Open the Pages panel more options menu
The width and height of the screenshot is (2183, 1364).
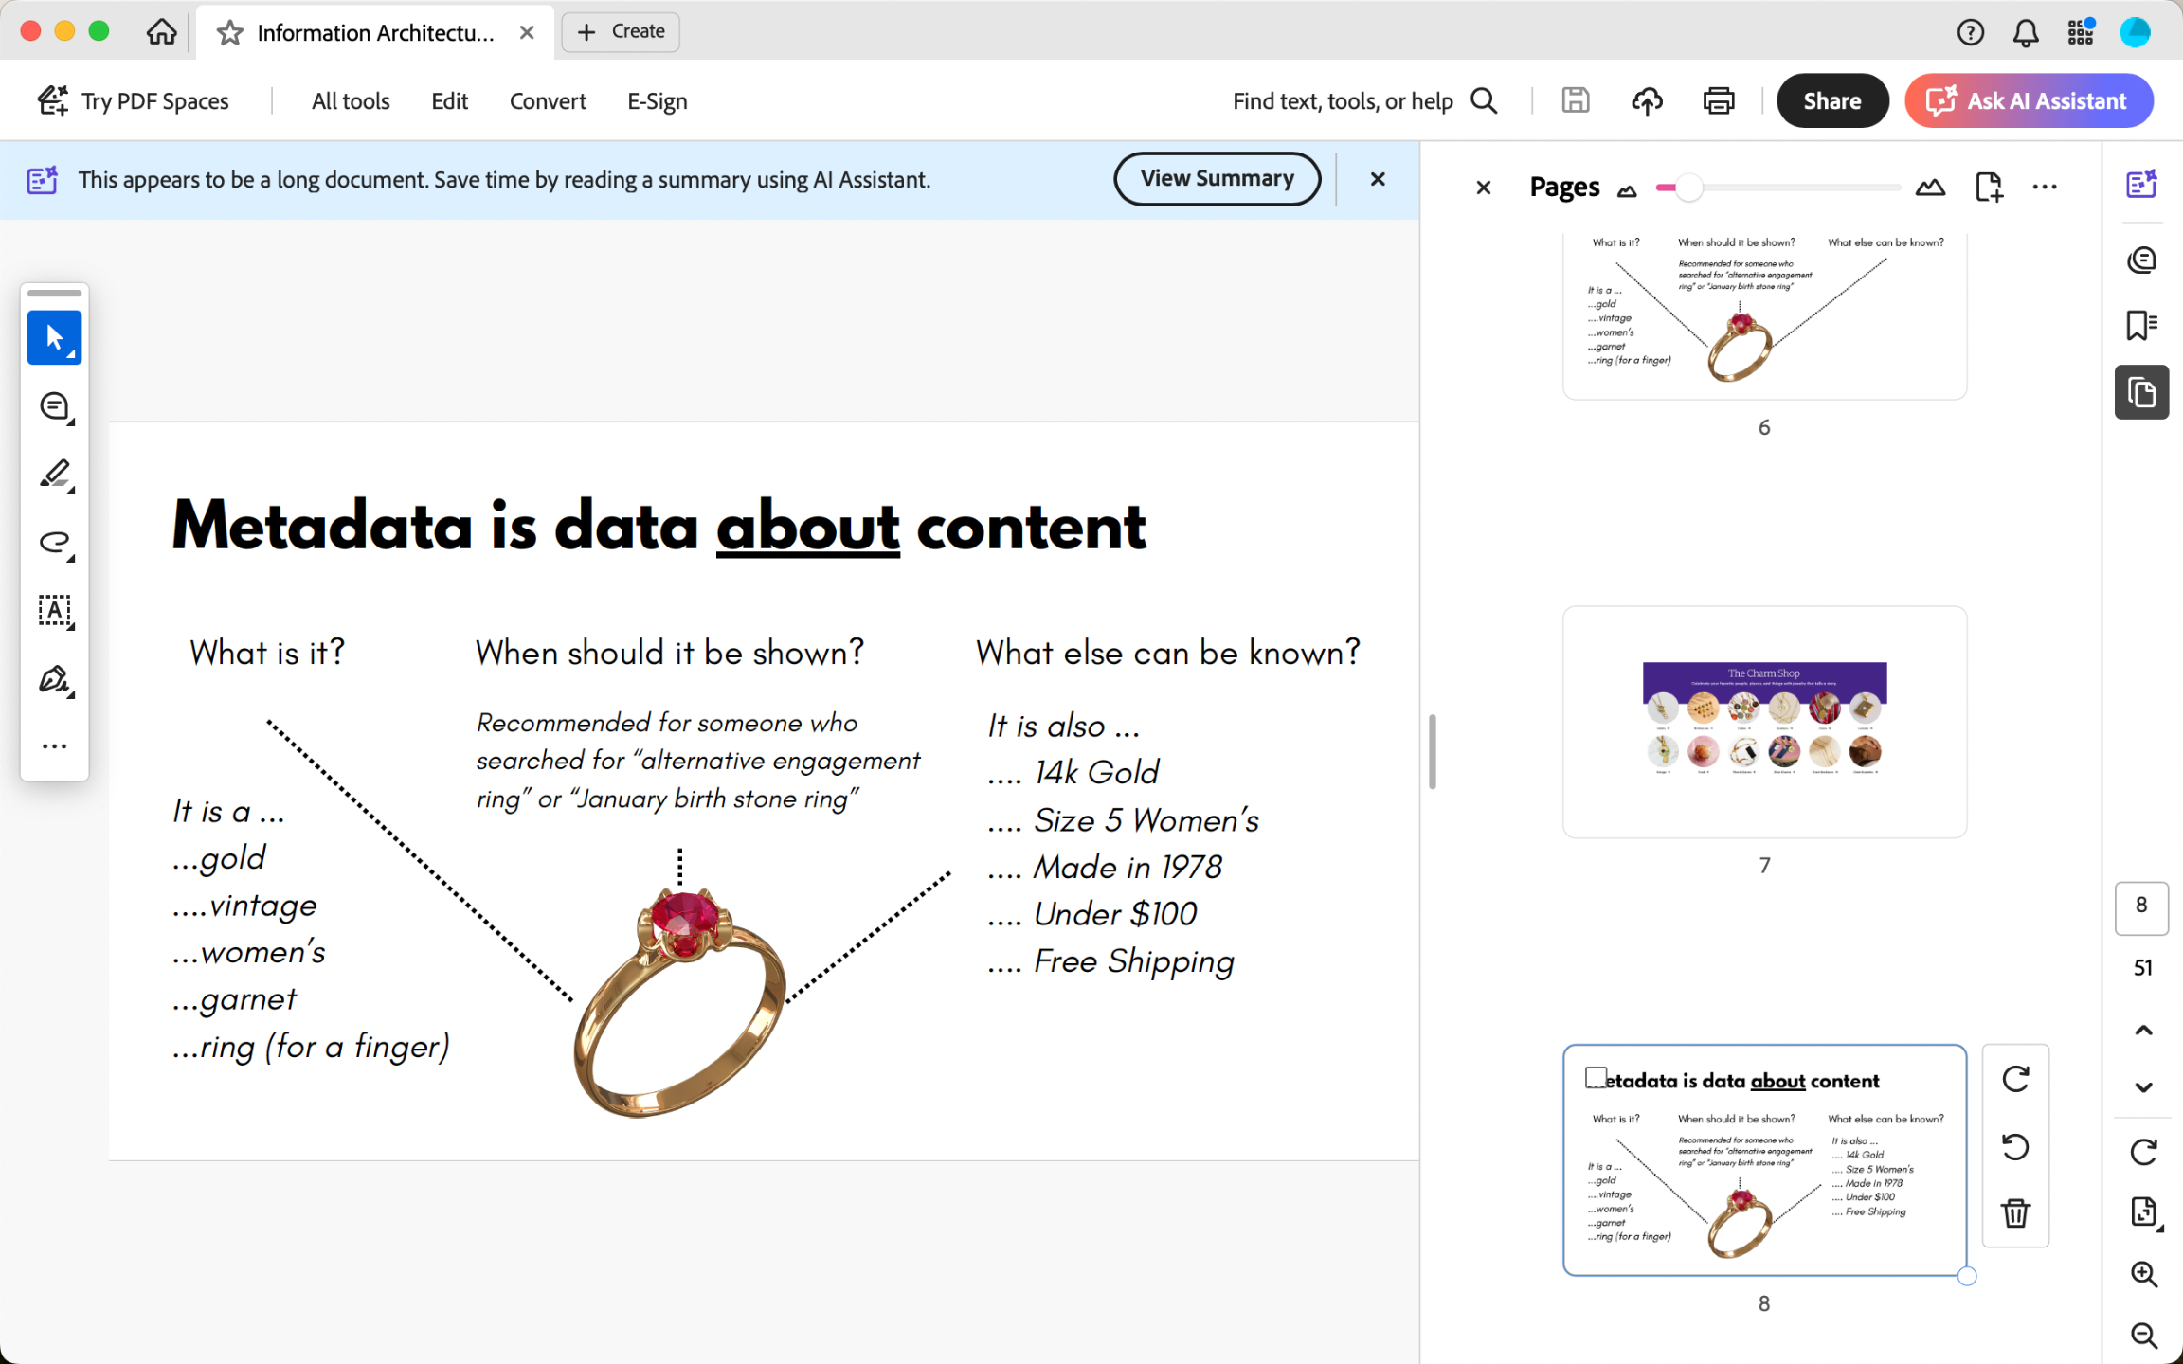click(x=2045, y=187)
